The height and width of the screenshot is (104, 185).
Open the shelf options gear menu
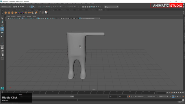click(2, 13)
